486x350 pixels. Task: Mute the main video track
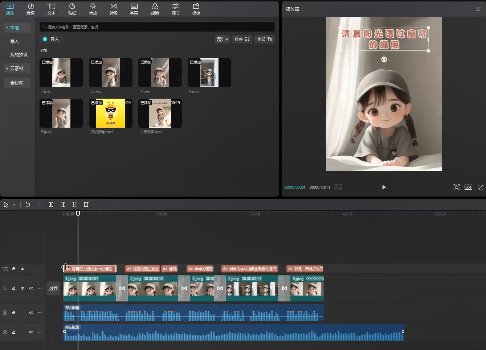(31, 288)
